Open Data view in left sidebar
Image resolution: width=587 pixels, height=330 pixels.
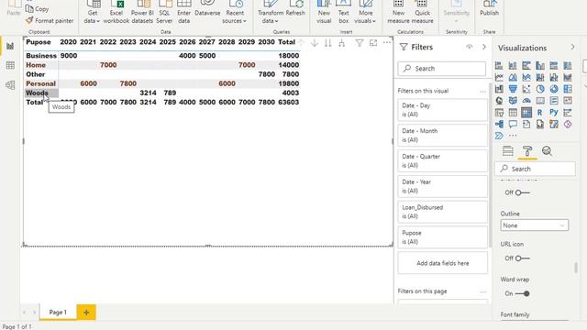coord(10,65)
